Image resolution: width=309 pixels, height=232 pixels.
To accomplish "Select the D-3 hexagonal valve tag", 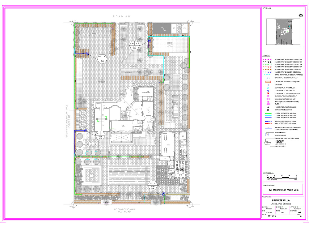I will pos(102,59).
